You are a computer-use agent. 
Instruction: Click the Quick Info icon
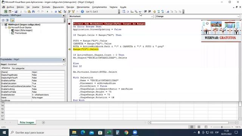[x=132, y=12]
